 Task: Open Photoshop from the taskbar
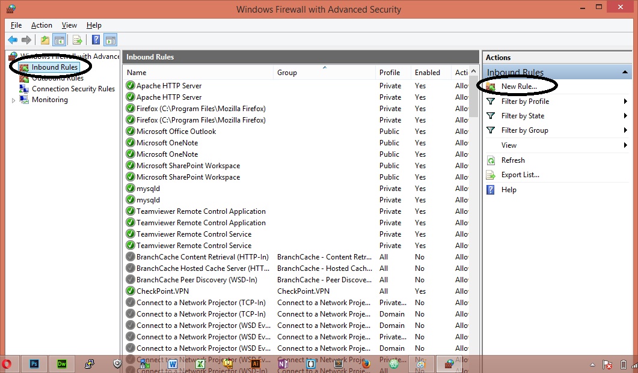tap(34, 364)
